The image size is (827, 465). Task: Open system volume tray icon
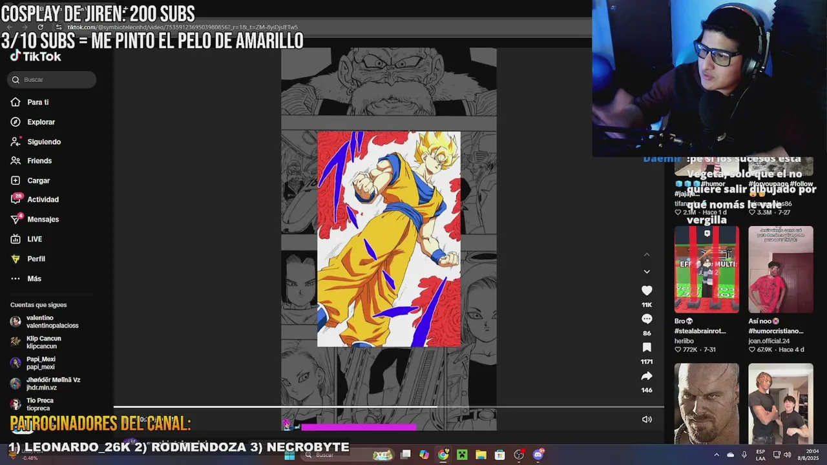(788, 455)
